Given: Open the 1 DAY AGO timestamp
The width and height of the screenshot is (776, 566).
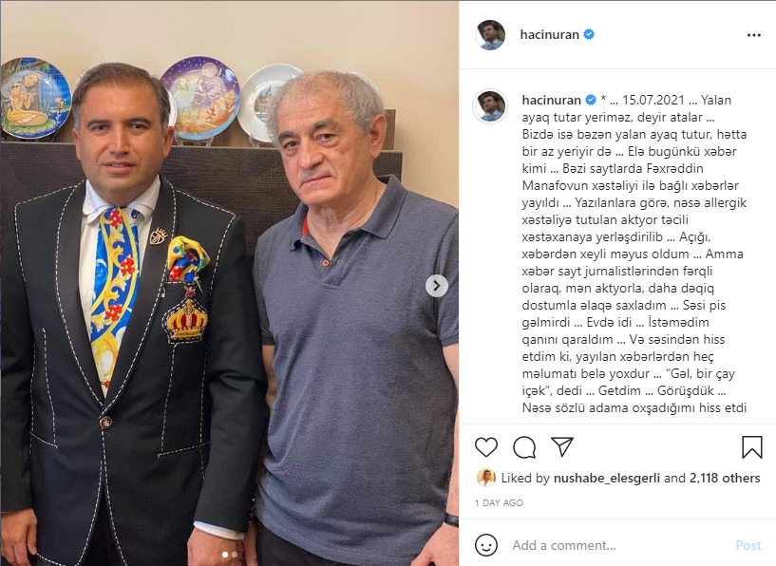Looking at the screenshot, I should [499, 502].
